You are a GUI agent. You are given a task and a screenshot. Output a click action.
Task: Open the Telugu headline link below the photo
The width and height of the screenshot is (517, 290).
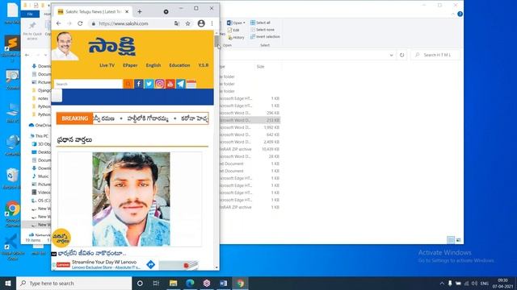tap(91, 254)
